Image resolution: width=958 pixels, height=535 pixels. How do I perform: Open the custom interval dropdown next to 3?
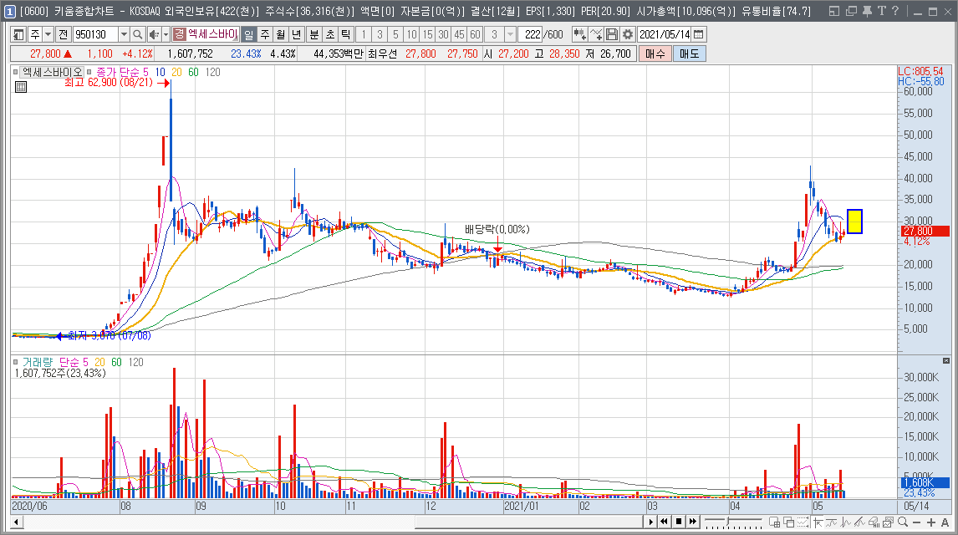point(510,35)
